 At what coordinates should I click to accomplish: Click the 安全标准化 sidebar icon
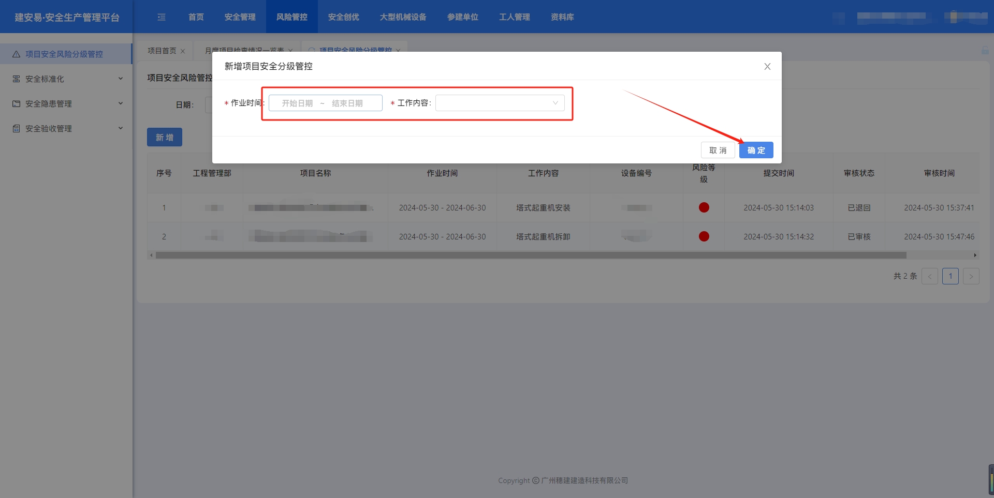16,79
